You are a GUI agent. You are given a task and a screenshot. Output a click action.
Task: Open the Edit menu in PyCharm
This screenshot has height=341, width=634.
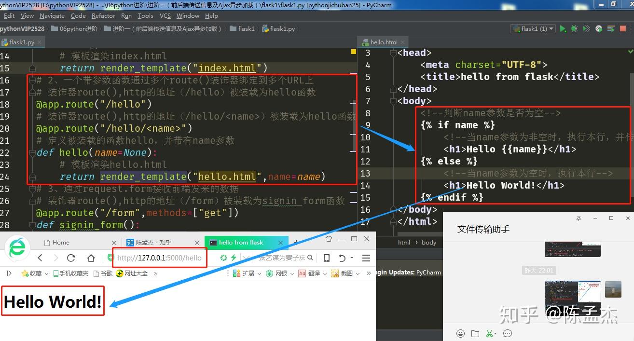(9, 16)
